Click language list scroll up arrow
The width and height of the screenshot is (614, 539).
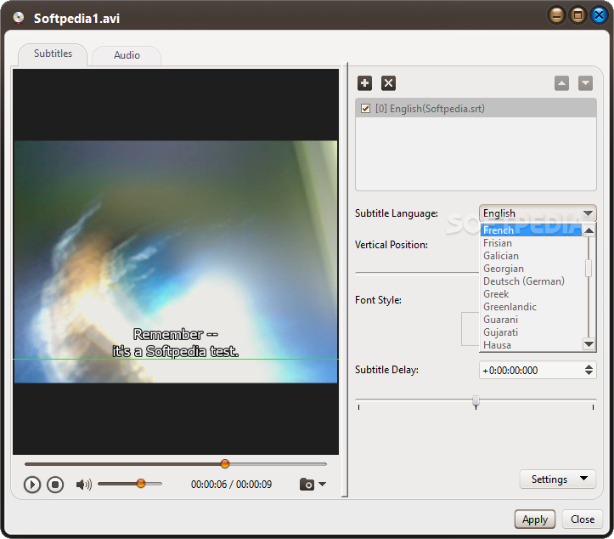pos(589,230)
